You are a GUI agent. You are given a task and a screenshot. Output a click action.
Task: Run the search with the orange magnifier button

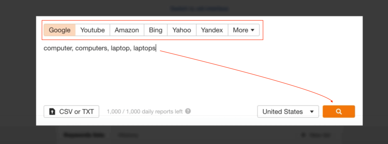339,111
